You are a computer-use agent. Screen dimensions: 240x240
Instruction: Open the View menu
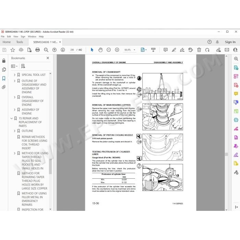point(16,37)
